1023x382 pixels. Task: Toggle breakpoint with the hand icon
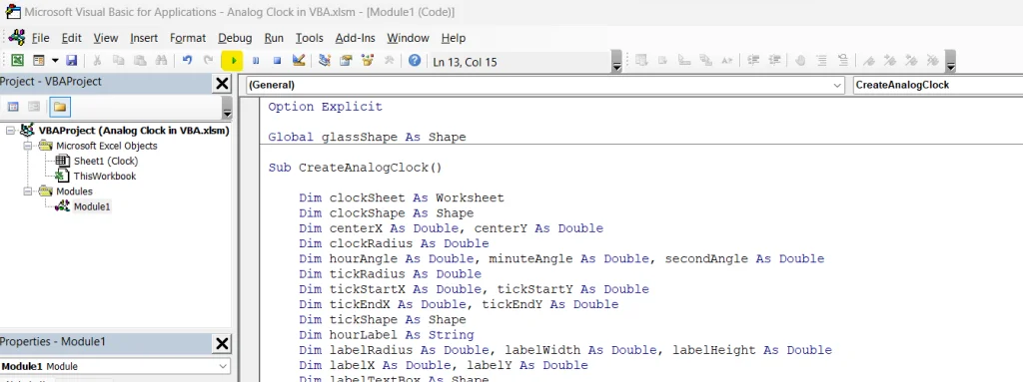point(800,61)
